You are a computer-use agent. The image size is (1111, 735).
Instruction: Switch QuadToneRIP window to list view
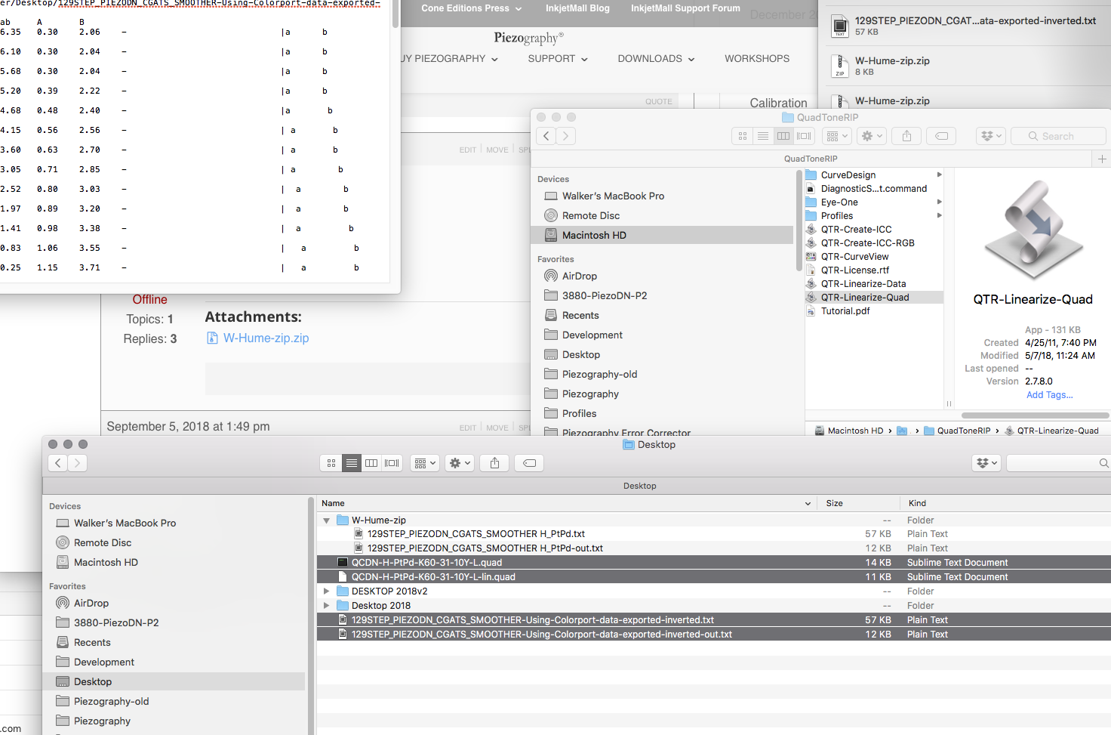tap(763, 136)
